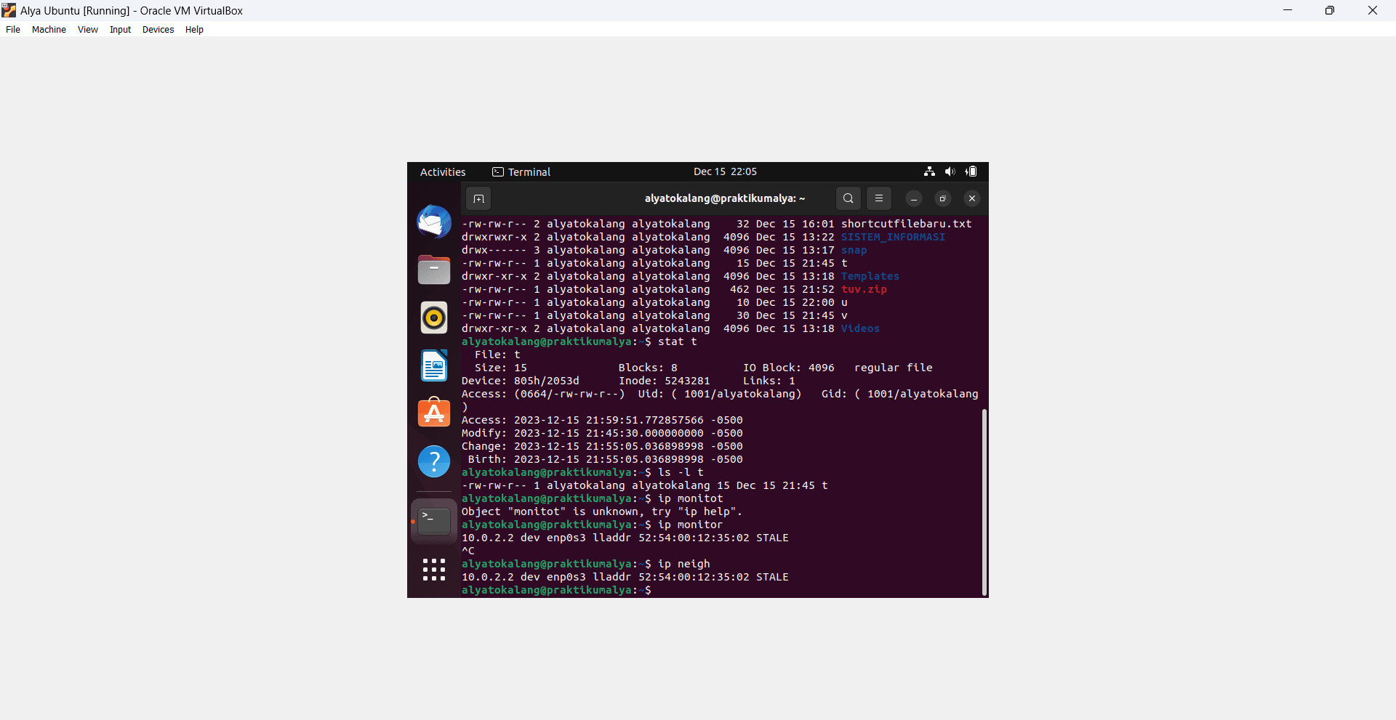This screenshot has height=720, width=1396.
Task: Show Applications grid in dock
Action: click(434, 570)
